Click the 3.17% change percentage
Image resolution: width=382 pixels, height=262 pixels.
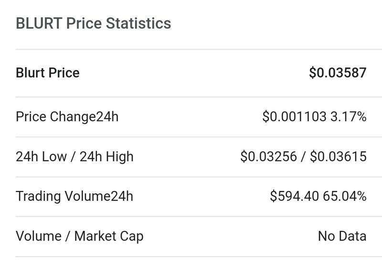pos(349,117)
